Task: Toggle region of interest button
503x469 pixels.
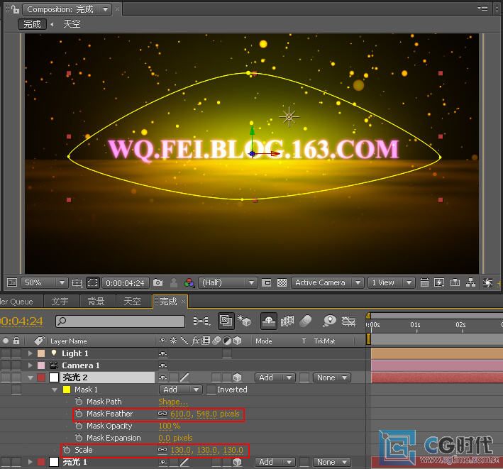Action: coord(266,282)
